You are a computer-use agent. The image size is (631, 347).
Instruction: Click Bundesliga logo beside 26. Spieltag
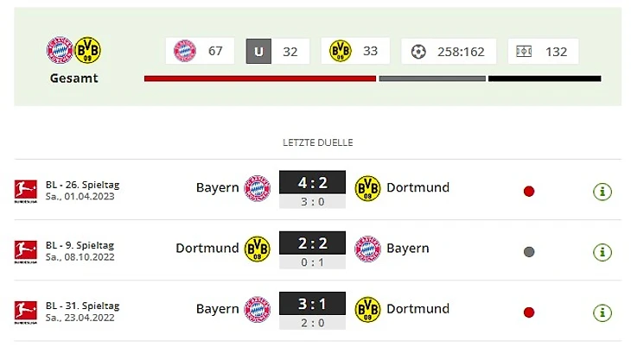tap(26, 191)
